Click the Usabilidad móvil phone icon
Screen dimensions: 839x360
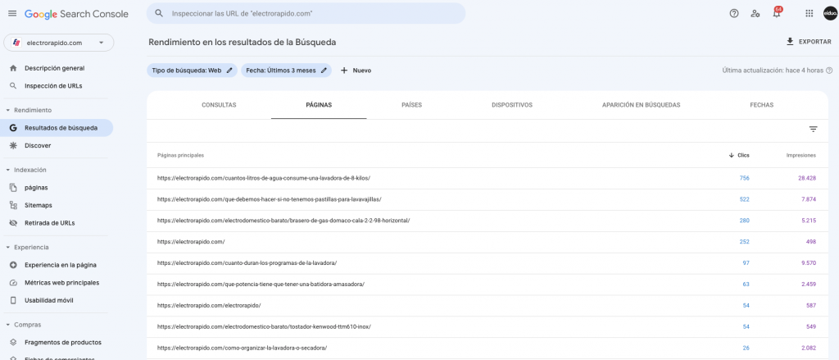pyautogui.click(x=13, y=300)
